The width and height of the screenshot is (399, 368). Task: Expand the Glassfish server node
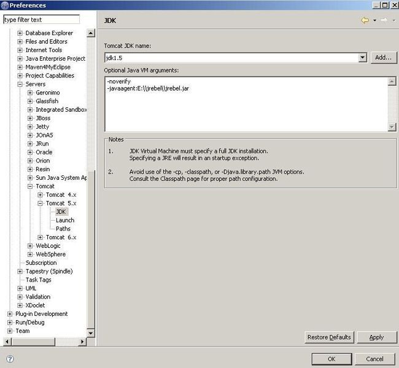30,101
